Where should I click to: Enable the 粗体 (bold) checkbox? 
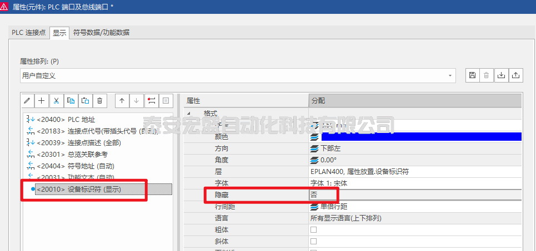click(313, 230)
